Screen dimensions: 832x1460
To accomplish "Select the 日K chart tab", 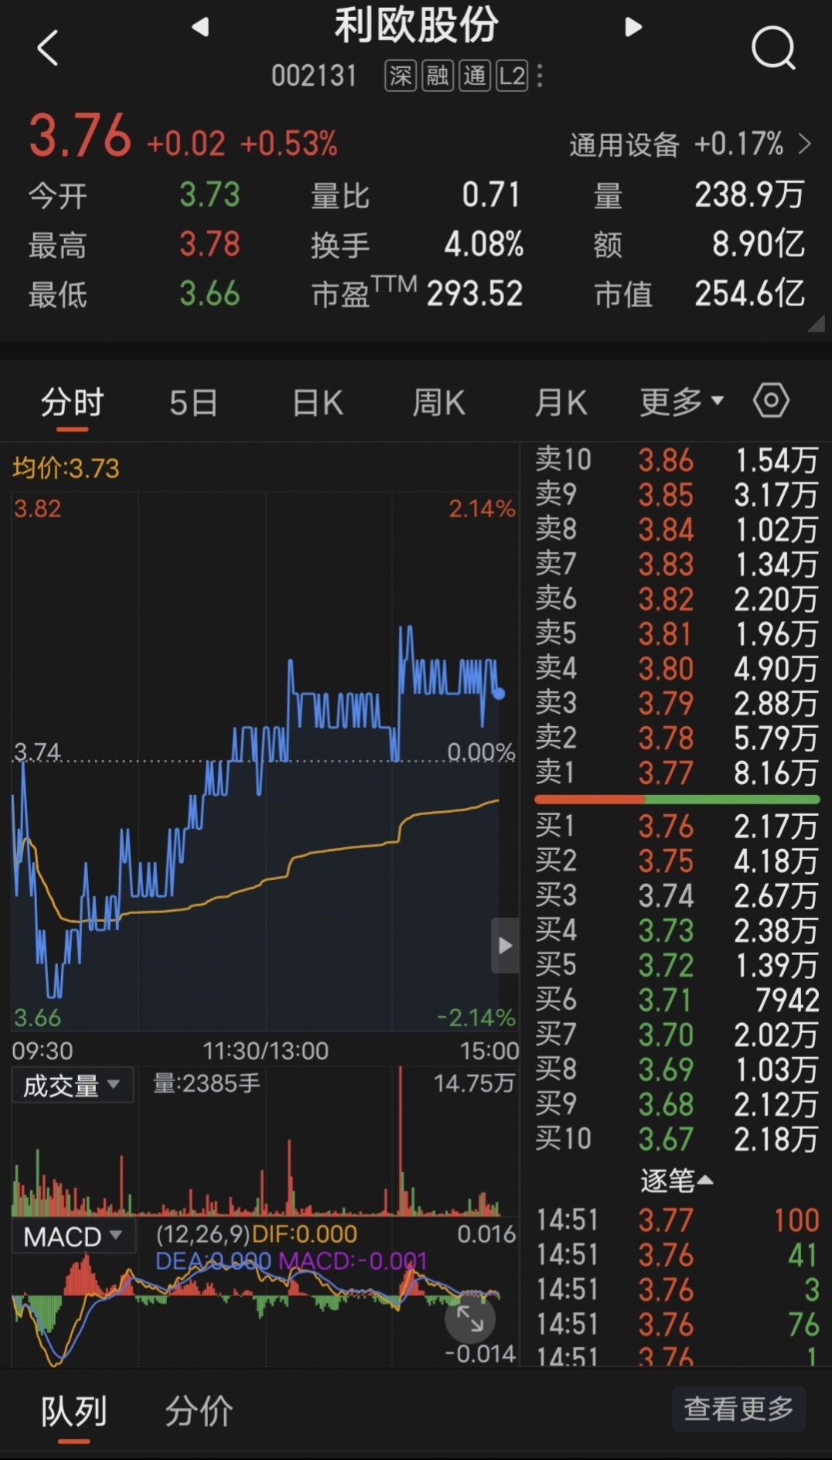I will [318, 403].
